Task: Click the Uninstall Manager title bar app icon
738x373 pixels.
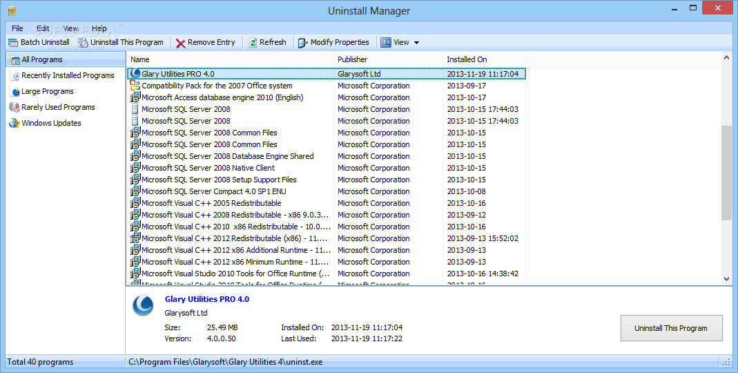Action: [12, 10]
